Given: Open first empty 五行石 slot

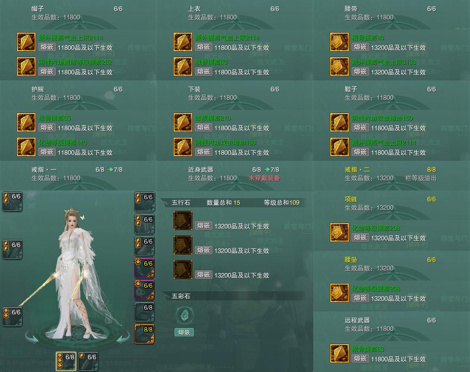Looking at the screenshot, I should (183, 220).
